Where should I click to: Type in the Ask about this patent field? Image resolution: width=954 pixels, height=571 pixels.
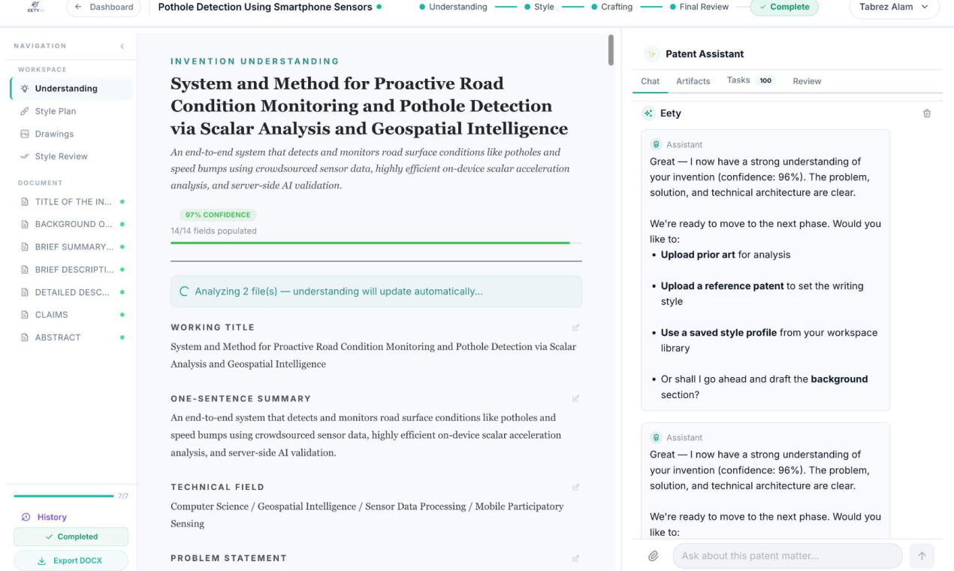786,556
